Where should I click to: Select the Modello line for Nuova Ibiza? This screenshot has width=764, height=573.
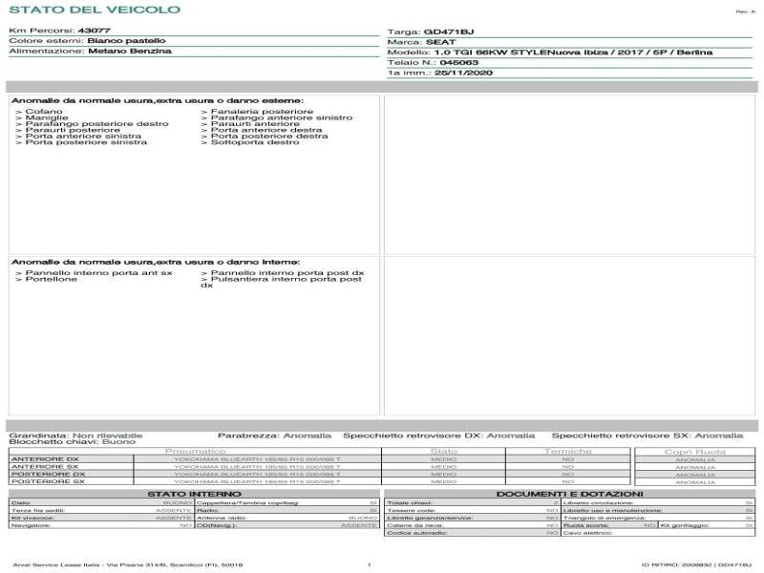click(549, 53)
